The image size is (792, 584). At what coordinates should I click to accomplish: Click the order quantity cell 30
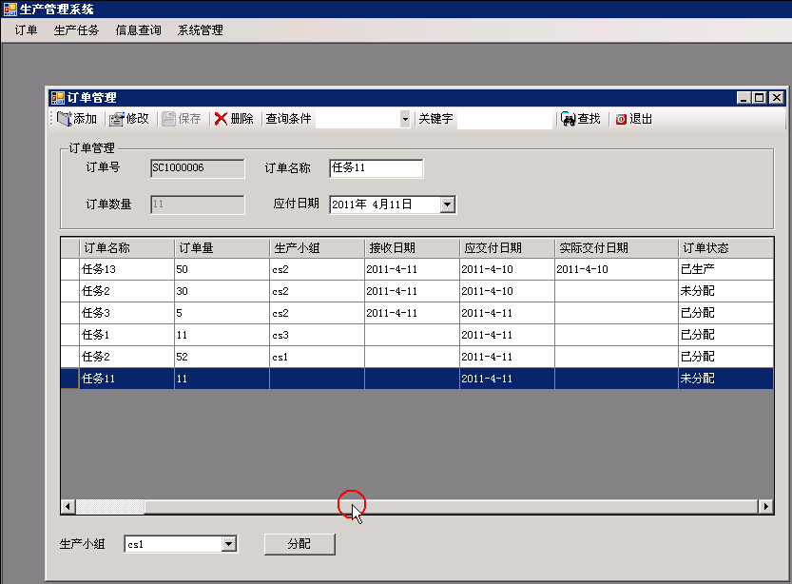[222, 291]
